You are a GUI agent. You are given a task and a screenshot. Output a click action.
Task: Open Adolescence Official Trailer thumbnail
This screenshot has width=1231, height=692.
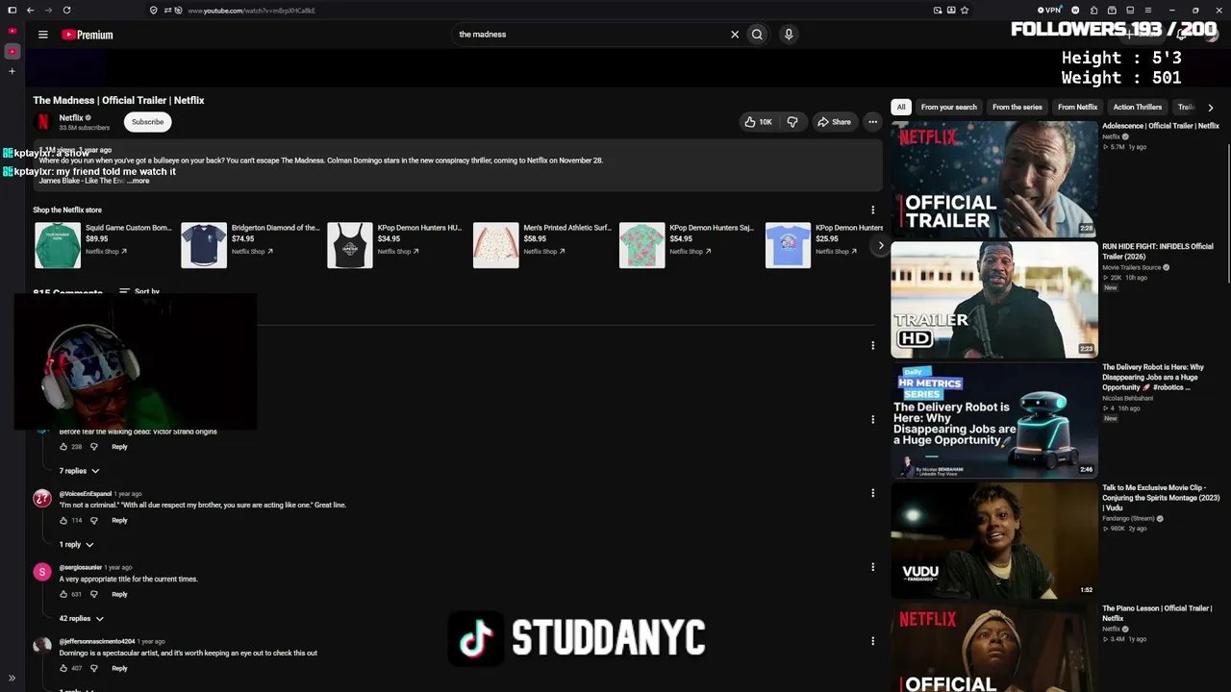[x=993, y=179]
